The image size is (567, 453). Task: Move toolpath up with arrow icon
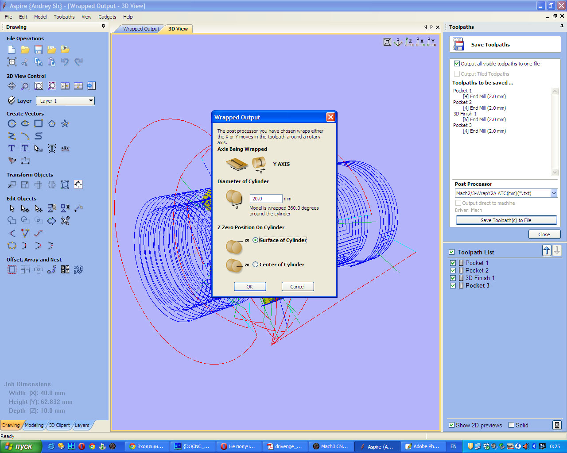coord(547,251)
